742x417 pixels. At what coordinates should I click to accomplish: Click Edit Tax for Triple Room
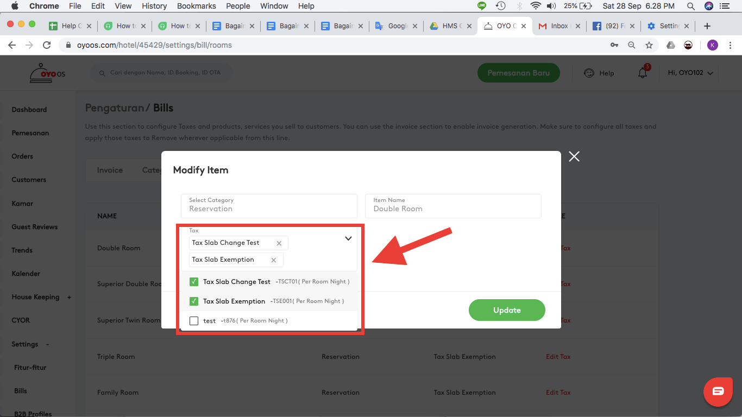click(x=558, y=357)
